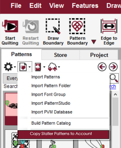The height and width of the screenshot is (148, 121).
Task: Expand the Pattern Boundary dropdown triangle
Action: (94, 42)
